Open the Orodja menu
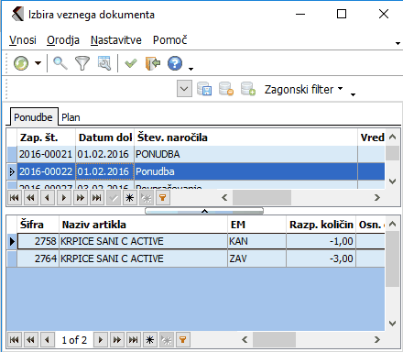Image resolution: width=403 pixels, height=352 pixels. coord(63,40)
